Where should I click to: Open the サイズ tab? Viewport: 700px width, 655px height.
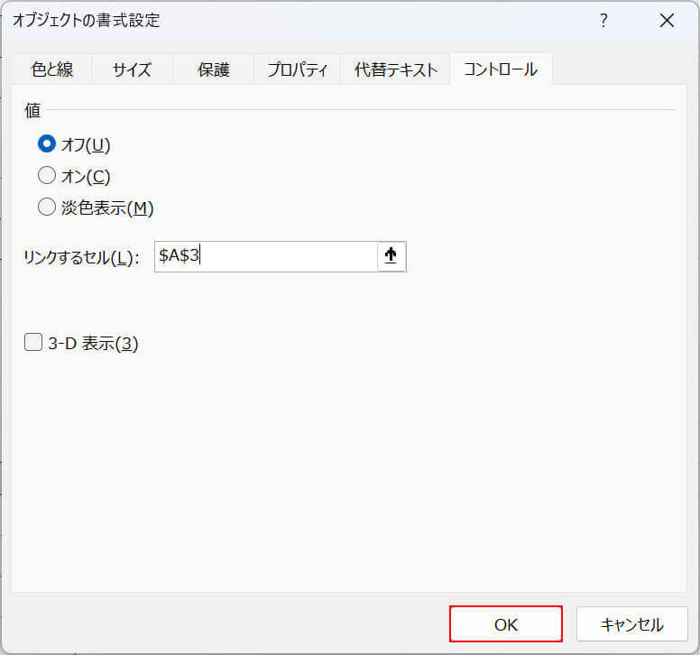pos(132,69)
